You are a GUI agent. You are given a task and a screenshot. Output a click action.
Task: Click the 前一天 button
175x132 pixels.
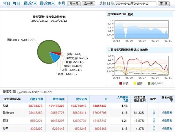73,4
